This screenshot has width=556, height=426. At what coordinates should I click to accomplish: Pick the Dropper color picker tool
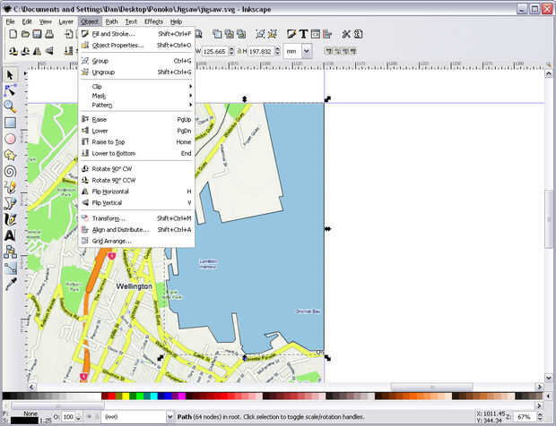click(x=10, y=284)
